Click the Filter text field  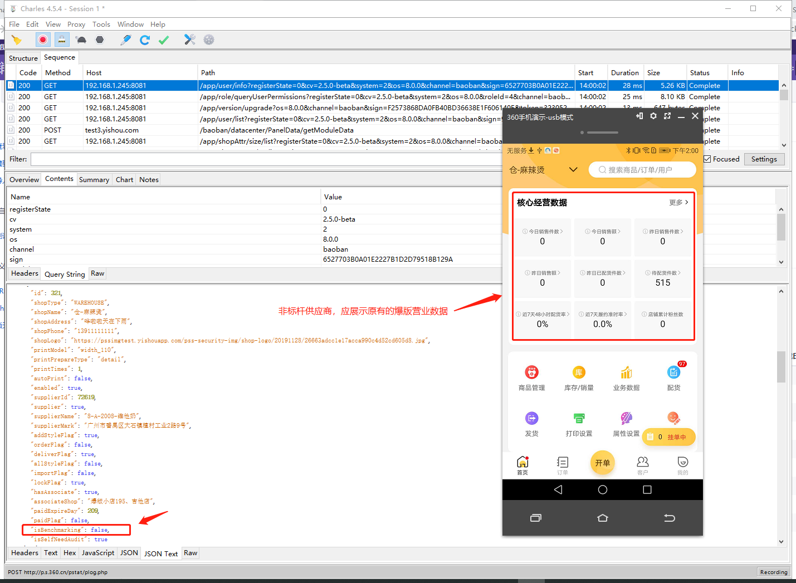click(x=266, y=159)
